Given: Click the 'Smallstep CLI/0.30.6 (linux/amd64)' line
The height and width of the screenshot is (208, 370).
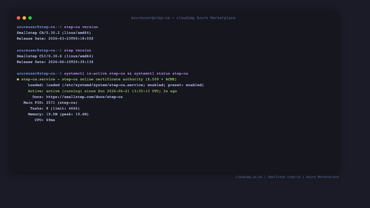Looking at the screenshot, I should (55, 56).
